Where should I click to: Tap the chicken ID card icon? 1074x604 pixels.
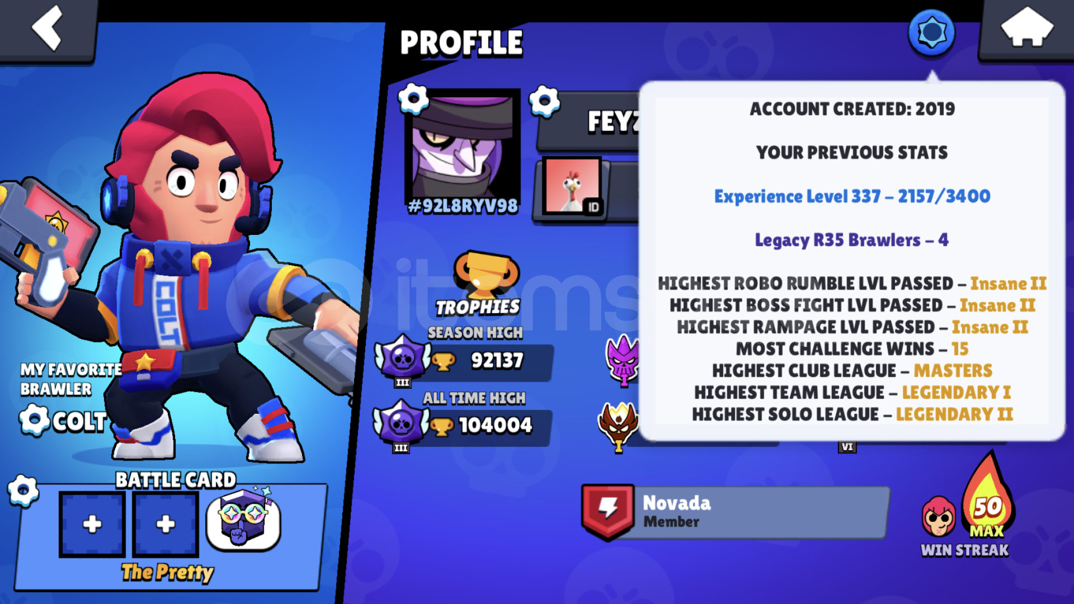573,186
